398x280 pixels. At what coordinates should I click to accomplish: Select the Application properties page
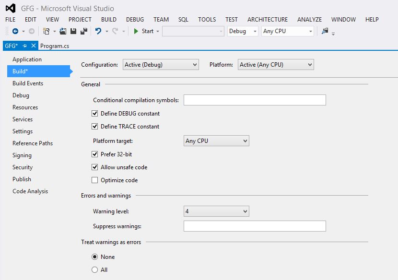[27, 59]
